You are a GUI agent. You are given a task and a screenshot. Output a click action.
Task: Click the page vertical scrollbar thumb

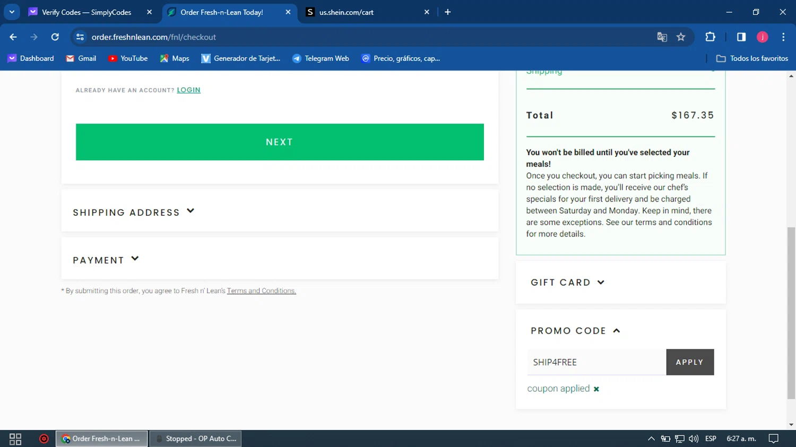791,313
